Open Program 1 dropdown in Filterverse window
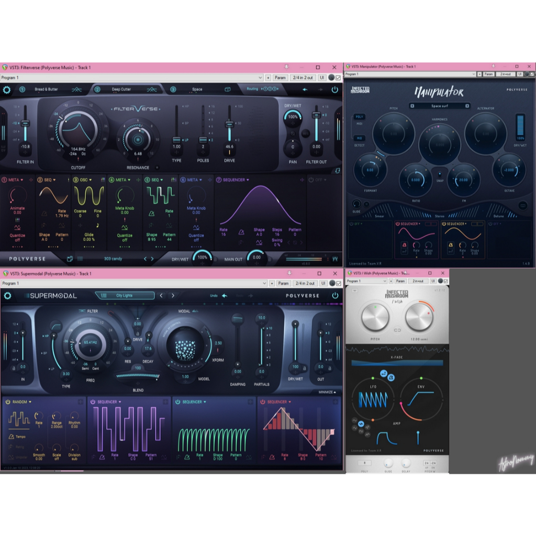This screenshot has width=536, height=536. coord(131,77)
